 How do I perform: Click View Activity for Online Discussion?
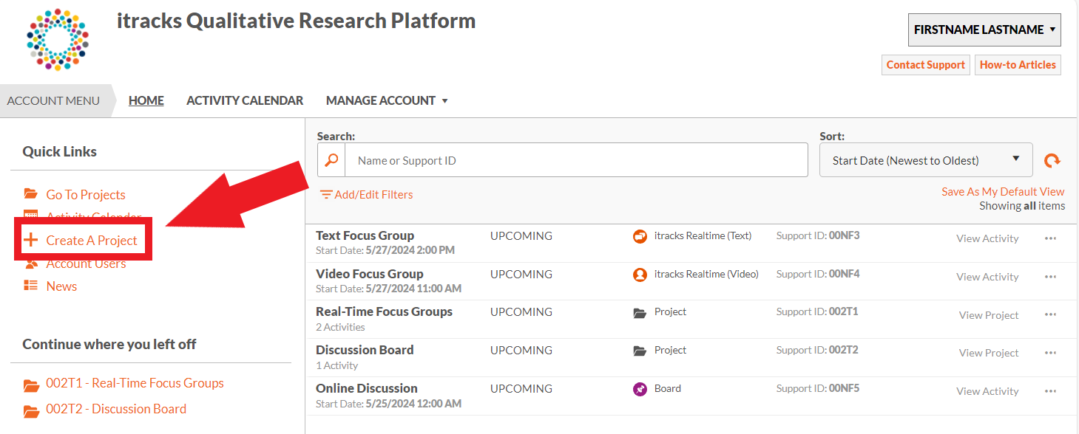[x=987, y=391]
